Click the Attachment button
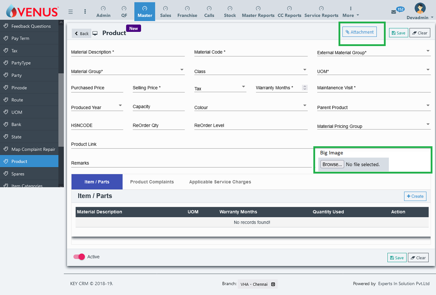 coord(359,32)
